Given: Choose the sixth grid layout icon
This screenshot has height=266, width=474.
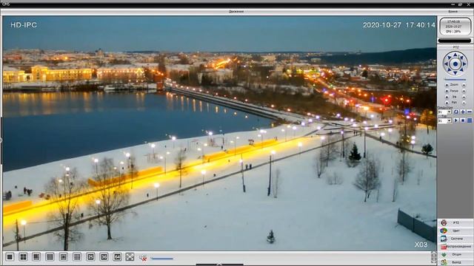Looking at the screenshot, I should click(x=77, y=257).
